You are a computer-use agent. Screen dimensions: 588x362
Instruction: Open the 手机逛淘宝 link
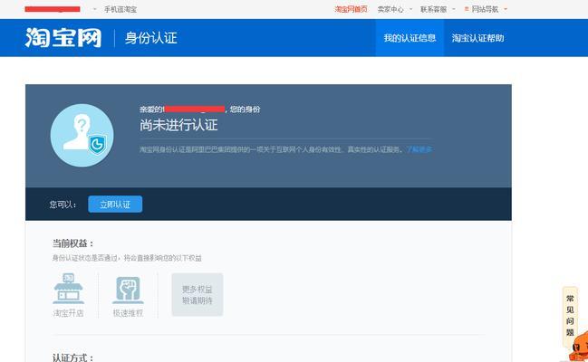click(x=120, y=9)
